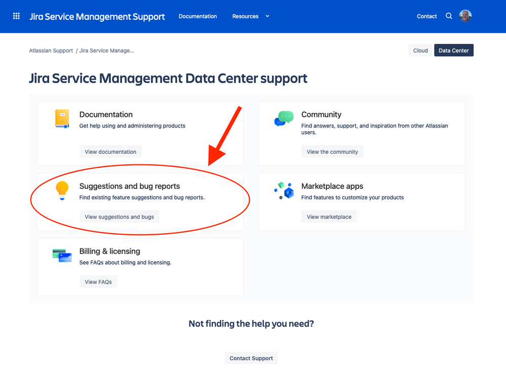
Task: Expand the Resources dropdown chevron
Action: coord(267,16)
